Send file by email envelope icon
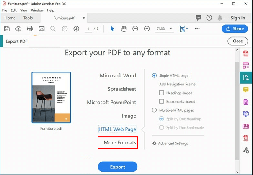The height and width of the screenshot is (175, 253). (x=41, y=29)
